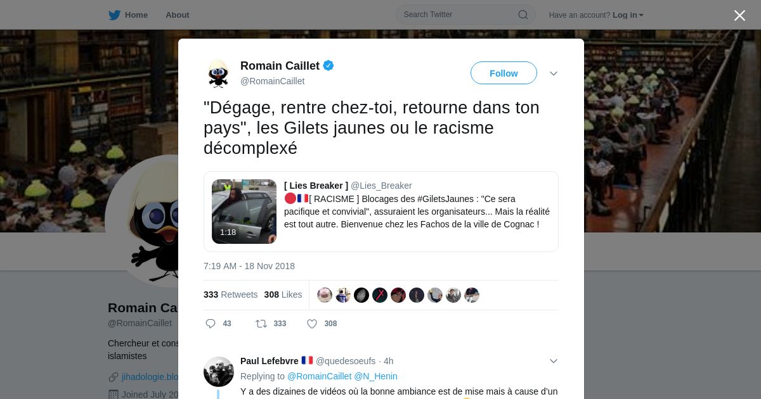The image size is (761, 399).
Task: Expand the tweet options chevron near Follow
Action: point(554,73)
